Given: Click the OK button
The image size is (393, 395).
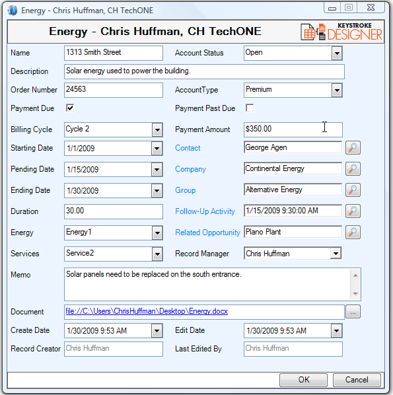Looking at the screenshot, I should (x=304, y=380).
